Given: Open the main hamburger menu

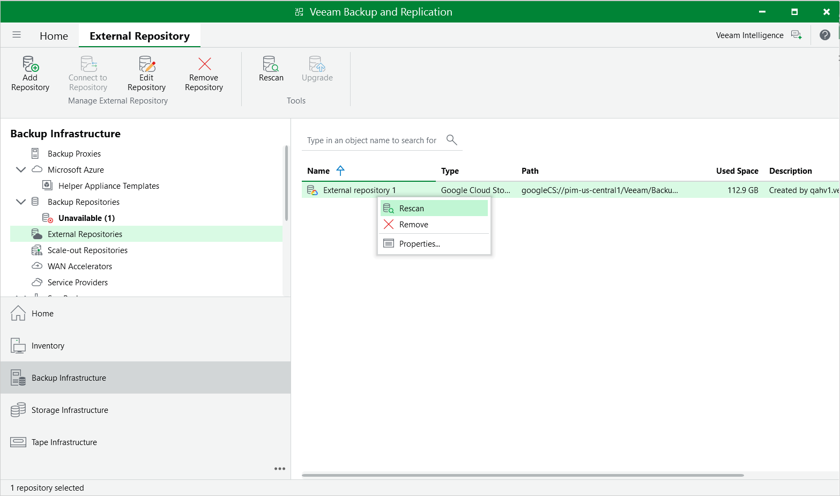Looking at the screenshot, I should (x=17, y=35).
